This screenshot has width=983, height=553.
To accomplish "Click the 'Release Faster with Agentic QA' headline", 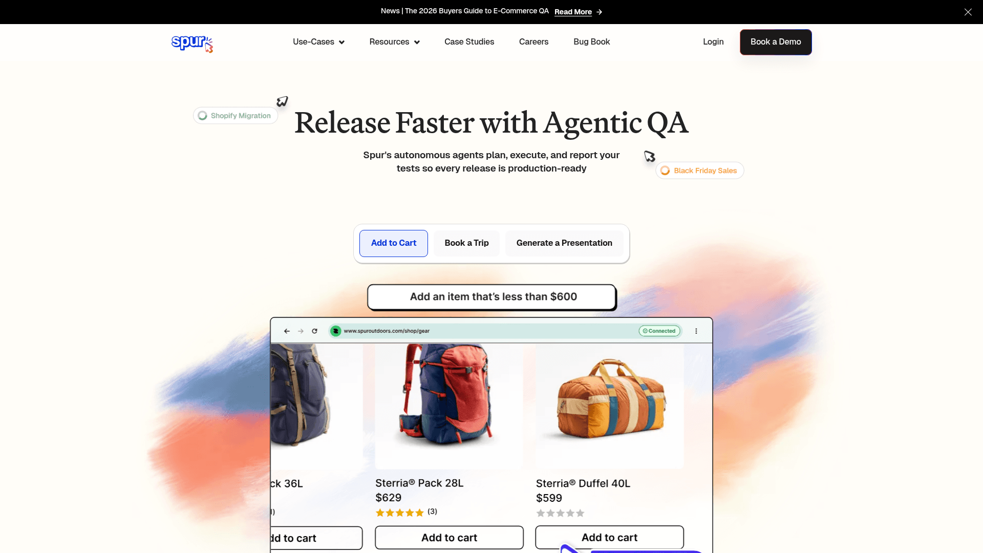I will [x=491, y=123].
